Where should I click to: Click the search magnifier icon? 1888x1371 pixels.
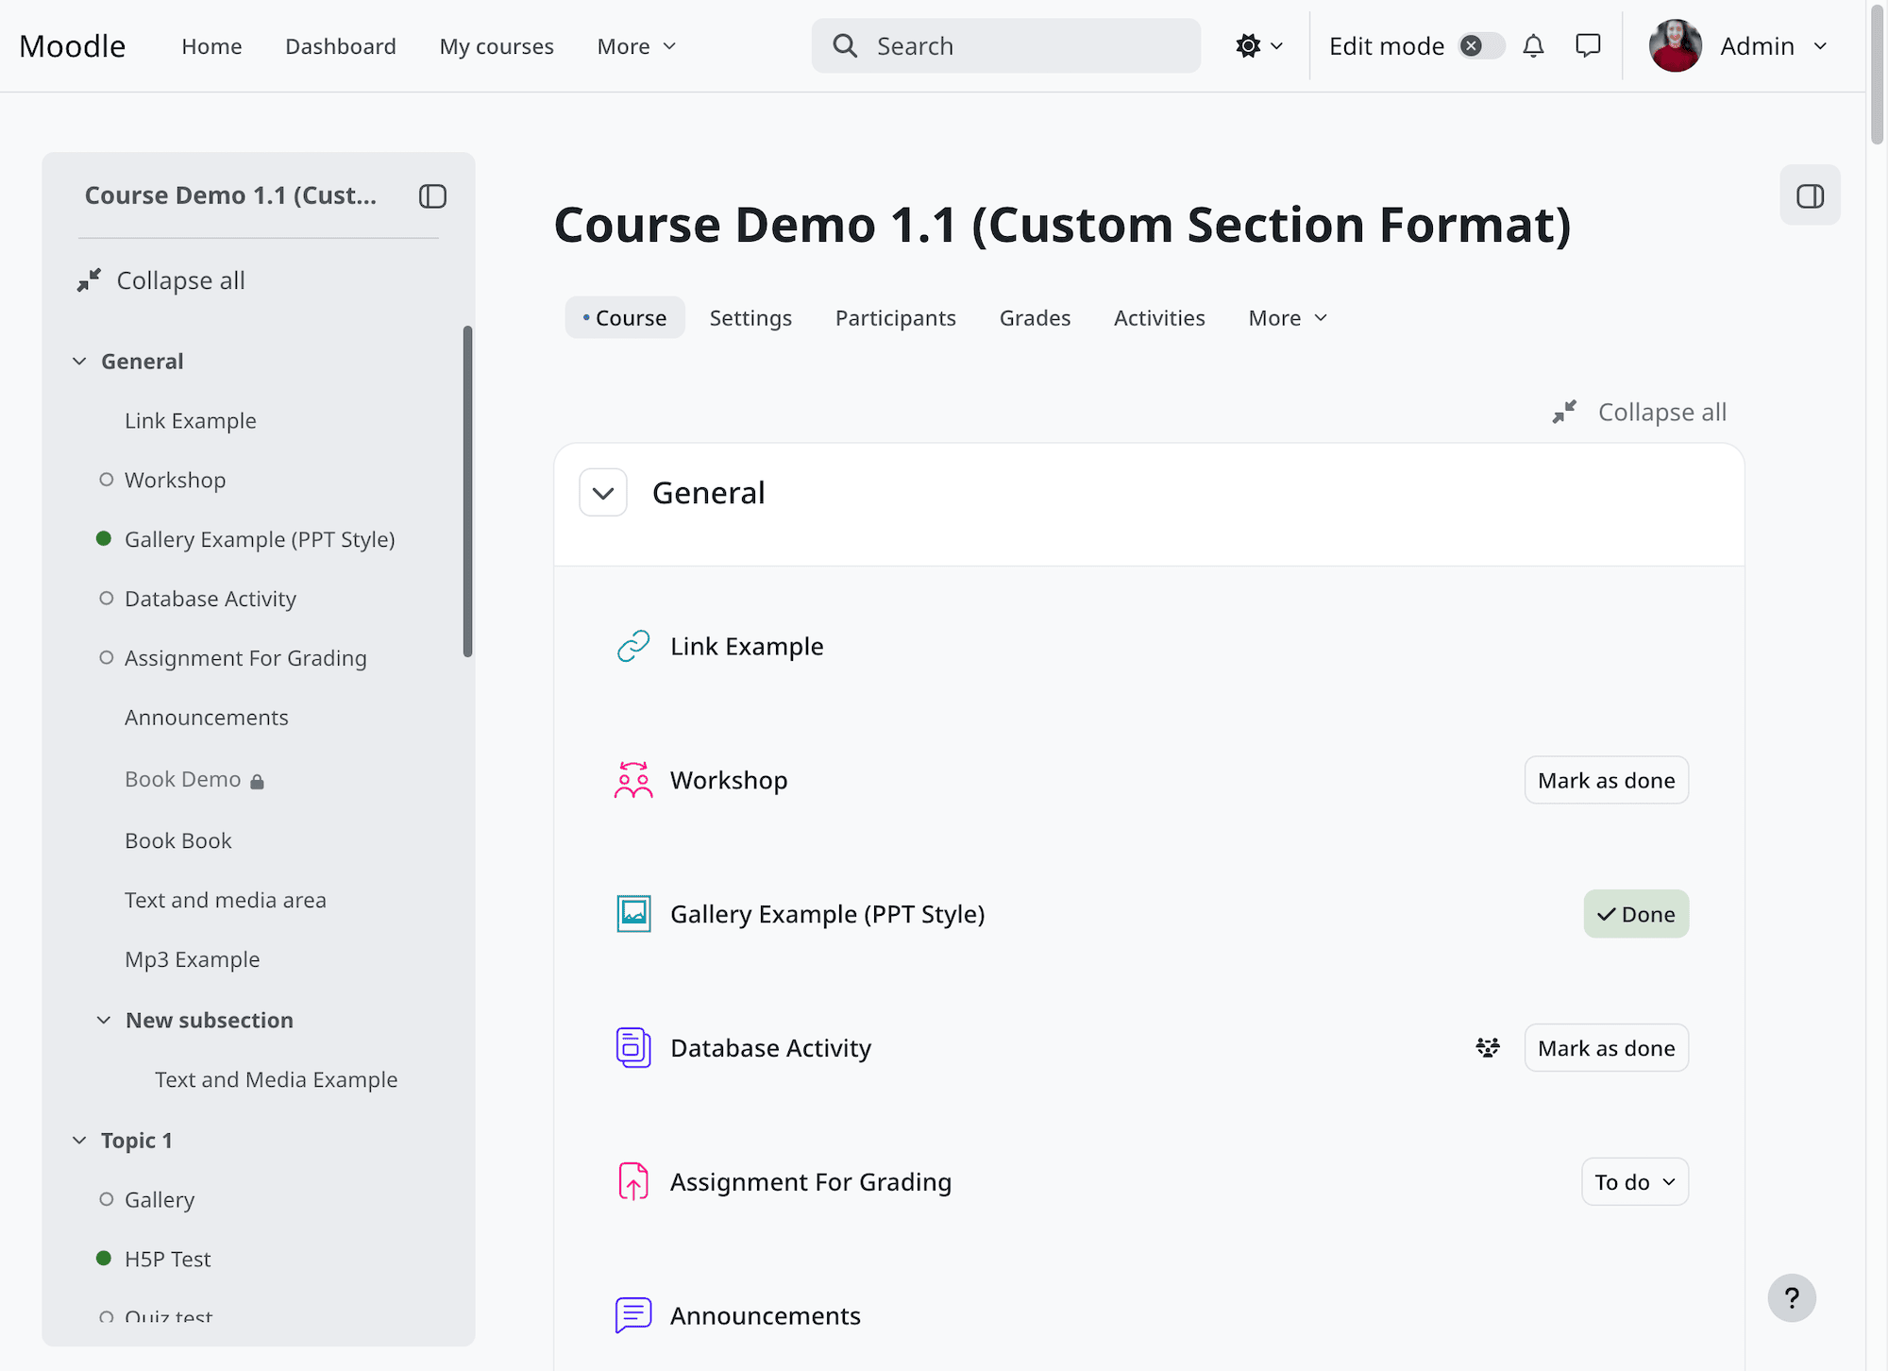(845, 46)
